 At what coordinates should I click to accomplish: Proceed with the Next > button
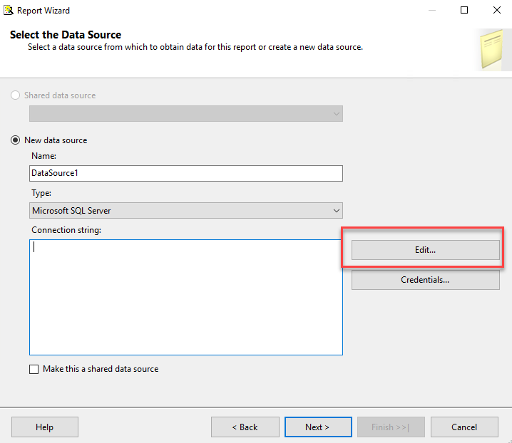tap(317, 427)
